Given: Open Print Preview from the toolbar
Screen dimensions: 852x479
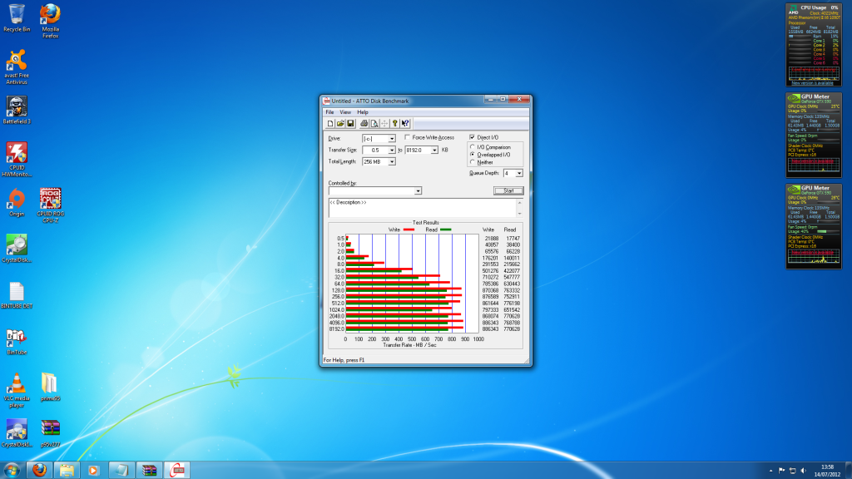Looking at the screenshot, I should 374,123.
